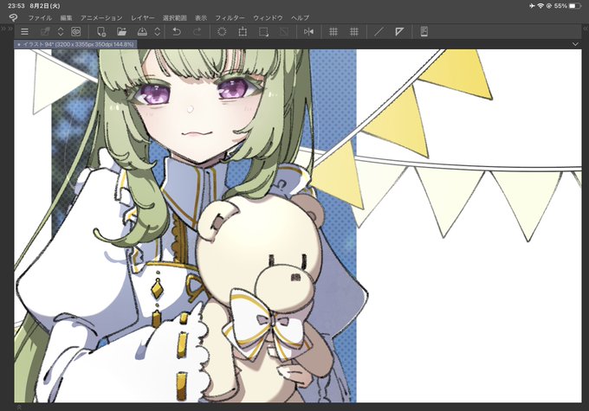Expand the left palette dock double arrows

7,29
